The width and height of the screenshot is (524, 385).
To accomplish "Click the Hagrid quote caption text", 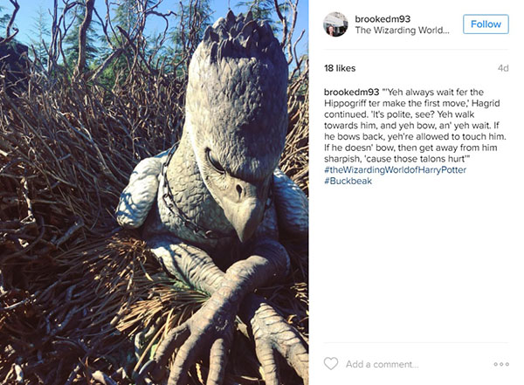I will pyautogui.click(x=415, y=126).
